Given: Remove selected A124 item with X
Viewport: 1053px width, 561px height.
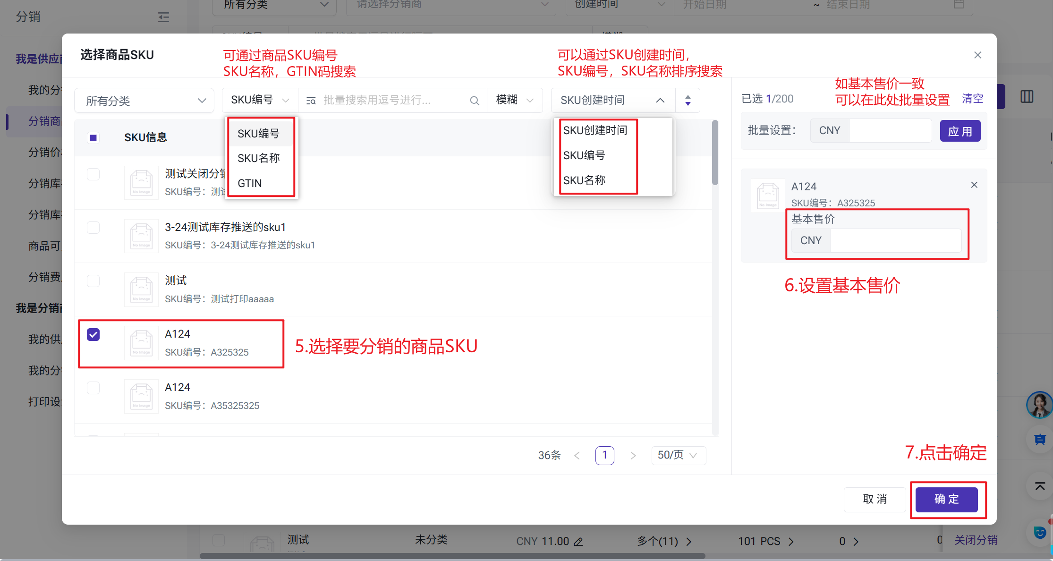Looking at the screenshot, I should pyautogui.click(x=974, y=185).
